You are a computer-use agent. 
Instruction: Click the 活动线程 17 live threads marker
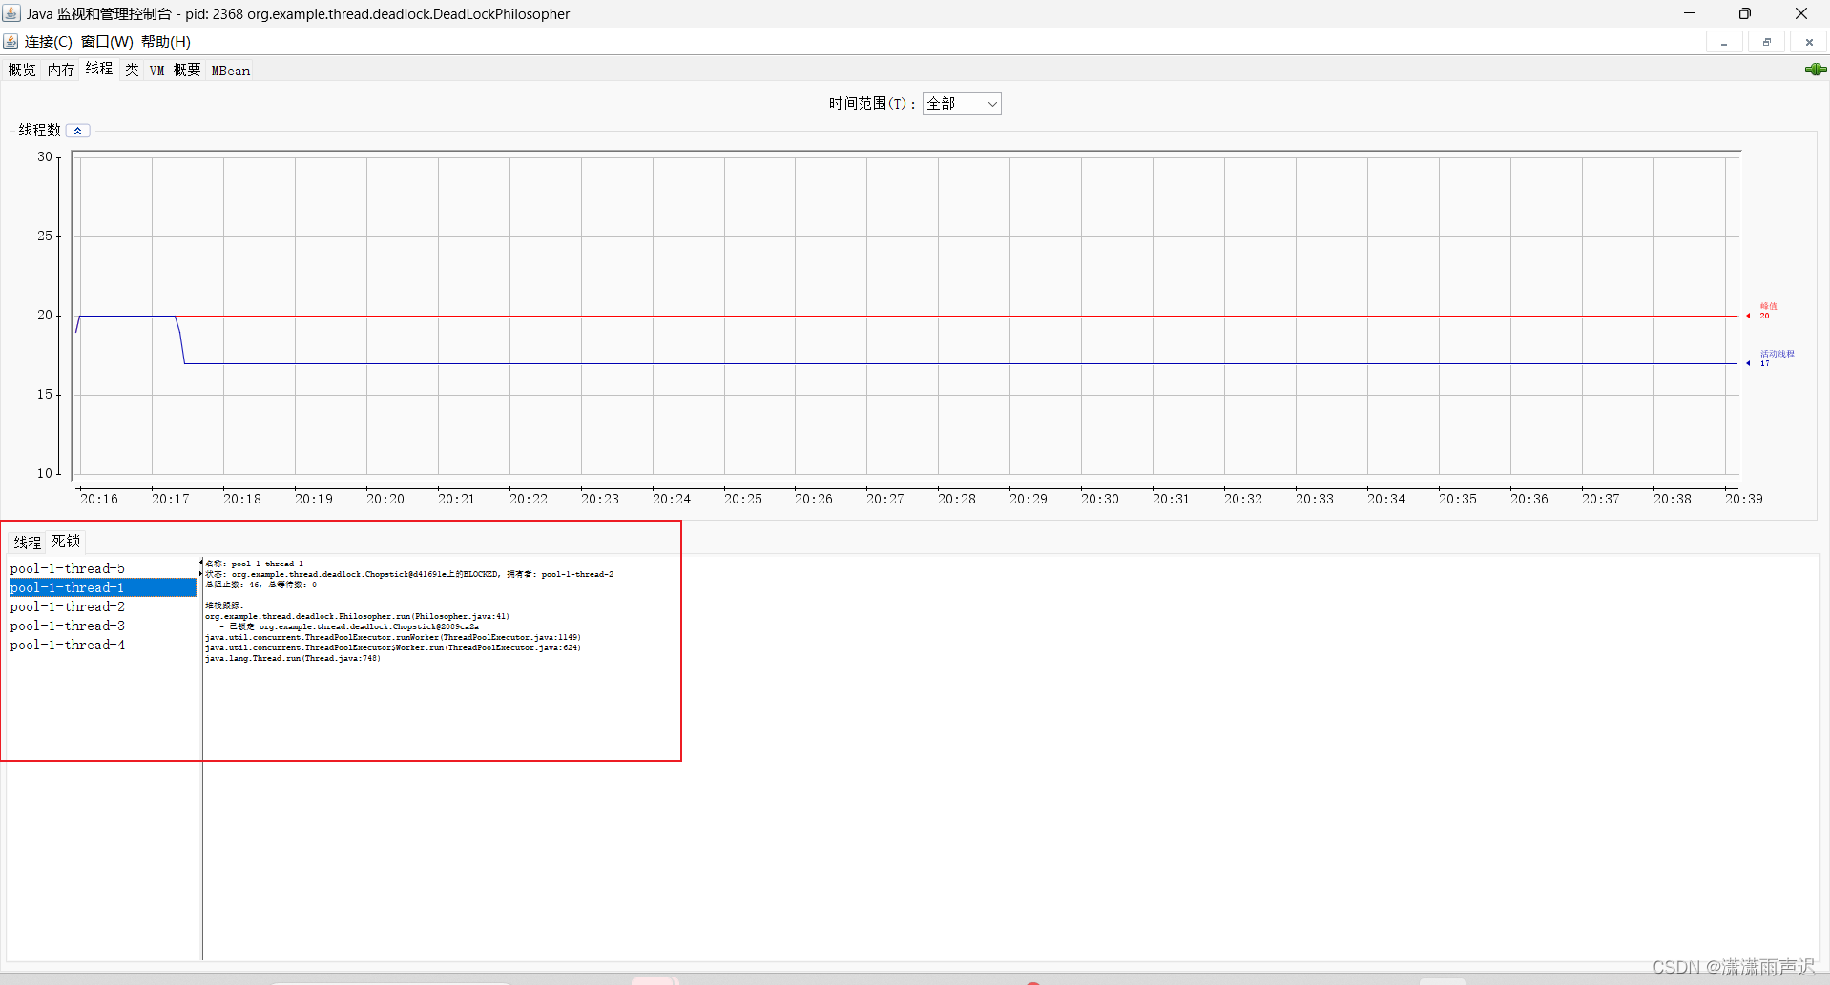point(1771,359)
